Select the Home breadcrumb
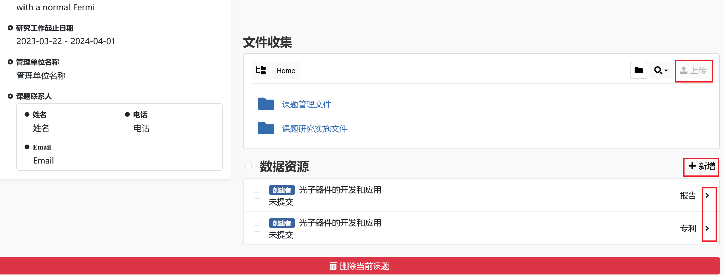 pos(286,70)
